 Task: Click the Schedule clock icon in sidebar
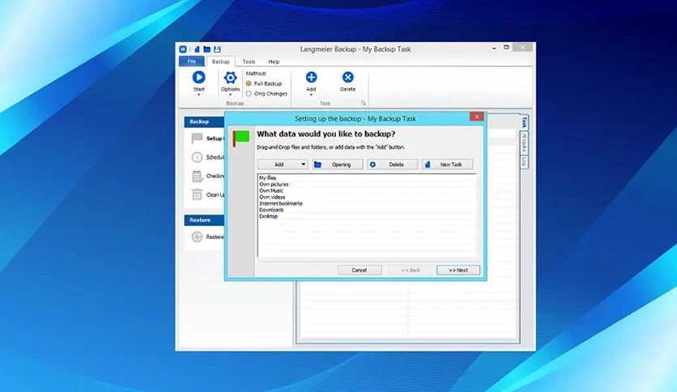tap(197, 157)
